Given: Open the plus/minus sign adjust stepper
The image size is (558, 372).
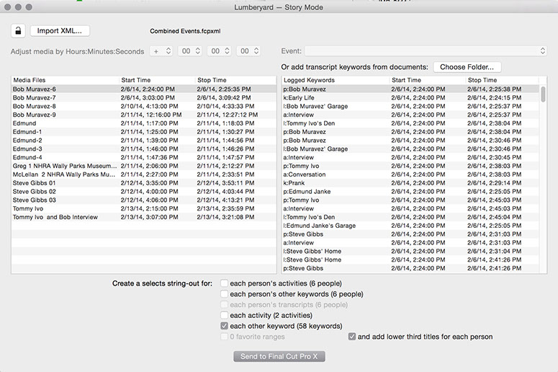Looking at the screenshot, I should (x=161, y=51).
